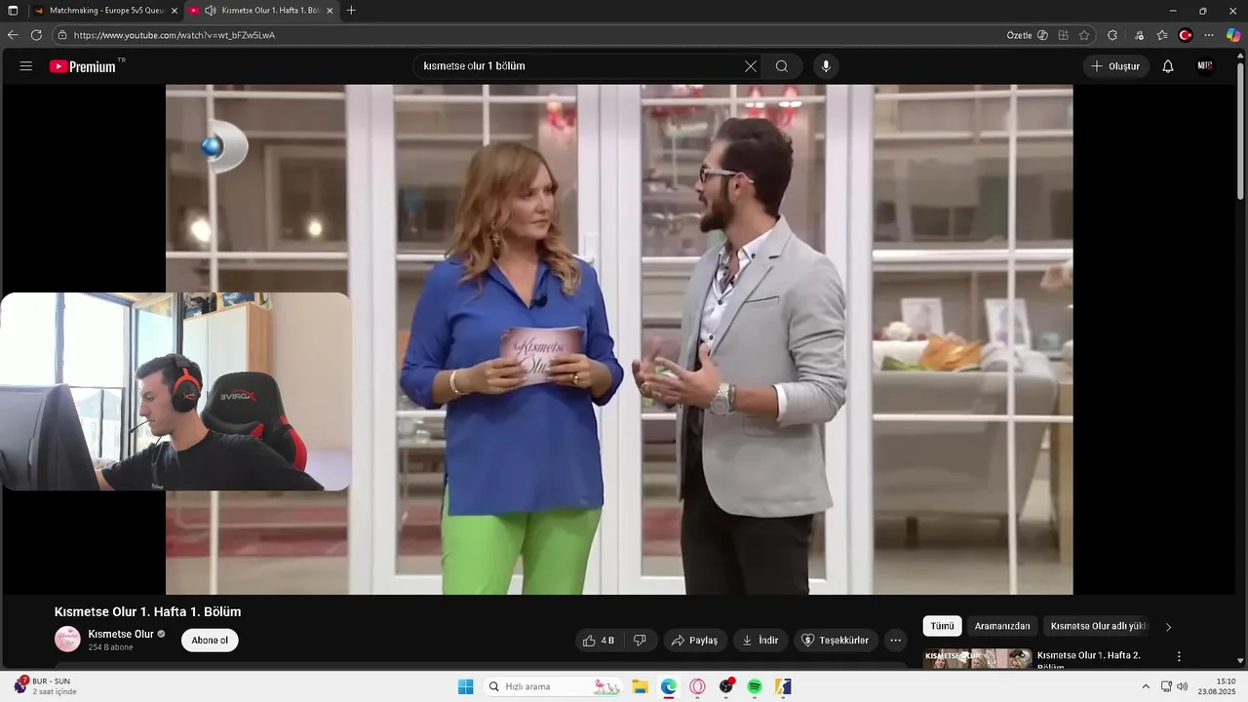Switch to the Matchmaking Europe 5v5 tab
The image size is (1248, 702).
pyautogui.click(x=105, y=11)
